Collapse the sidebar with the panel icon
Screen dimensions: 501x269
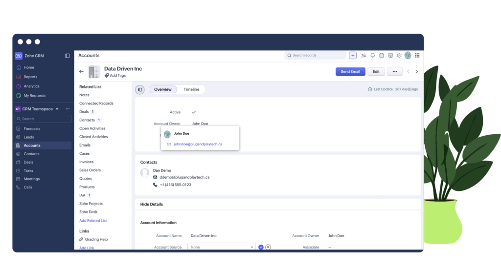67,56
